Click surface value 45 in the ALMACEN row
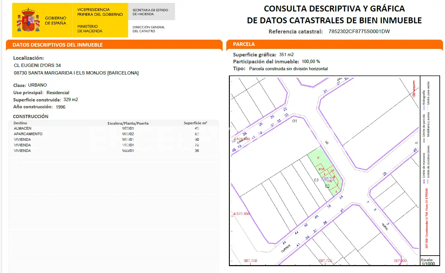The image size is (445, 273). (x=197, y=128)
